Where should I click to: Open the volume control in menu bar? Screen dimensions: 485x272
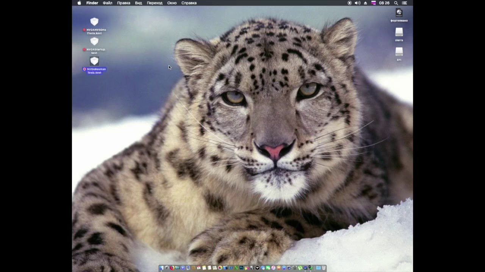pos(357,3)
